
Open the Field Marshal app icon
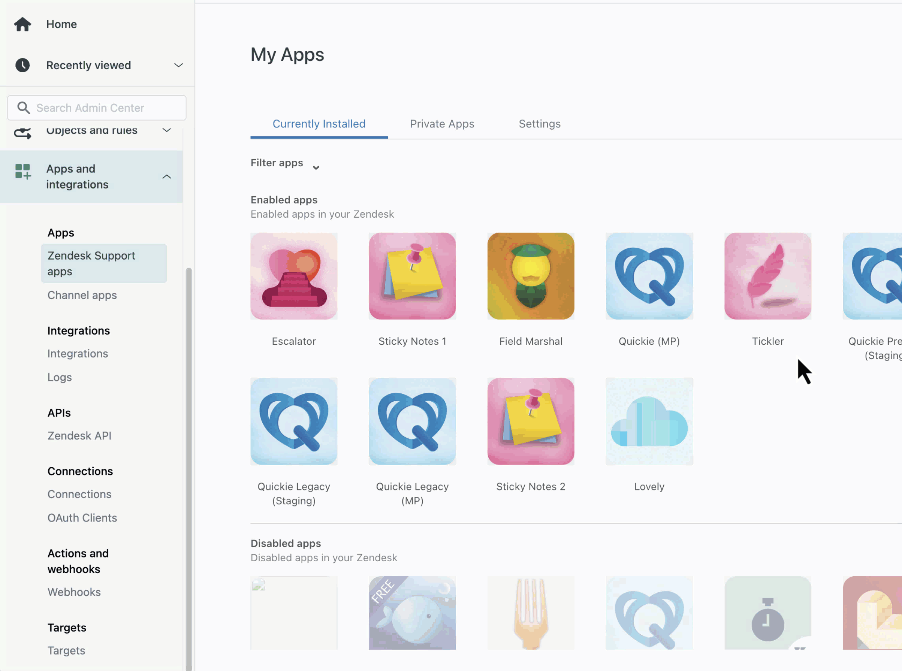tap(531, 276)
